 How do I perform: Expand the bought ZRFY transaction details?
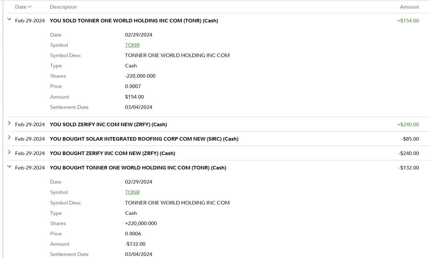click(9, 152)
